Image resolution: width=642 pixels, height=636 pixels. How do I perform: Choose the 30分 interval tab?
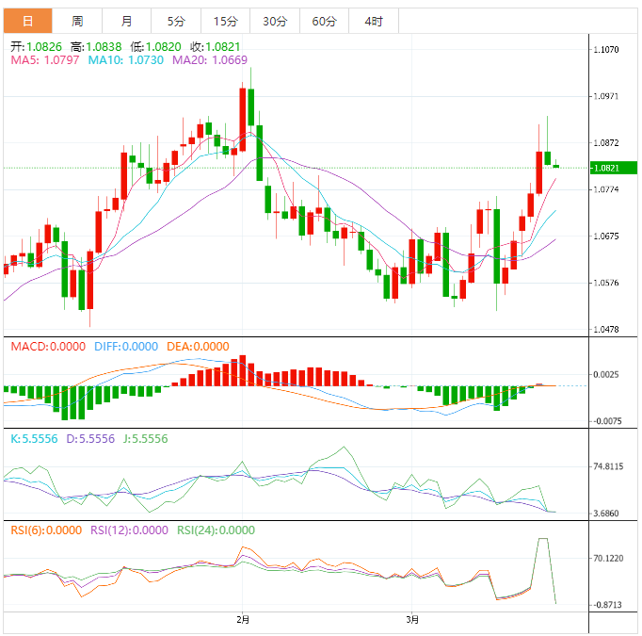275,21
